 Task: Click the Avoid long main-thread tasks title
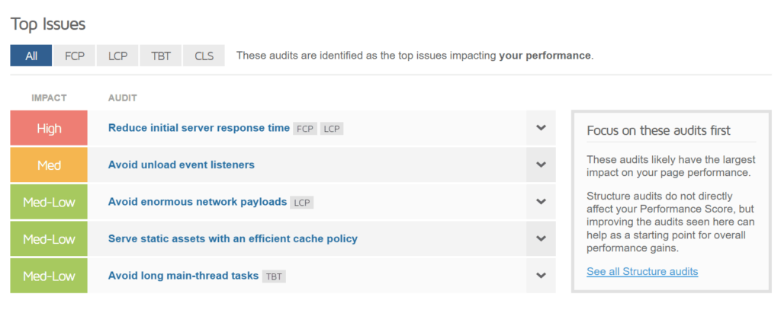point(183,276)
